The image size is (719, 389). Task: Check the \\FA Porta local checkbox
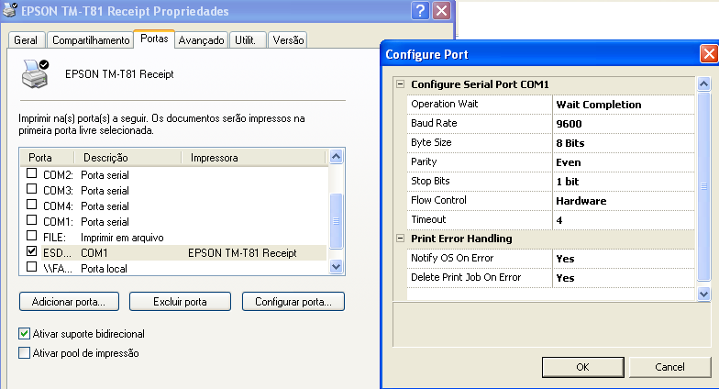pos(31,267)
